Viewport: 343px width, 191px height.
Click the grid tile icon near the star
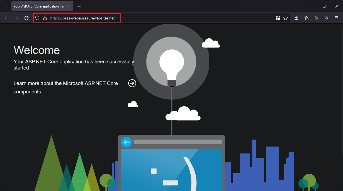[x=278, y=18]
